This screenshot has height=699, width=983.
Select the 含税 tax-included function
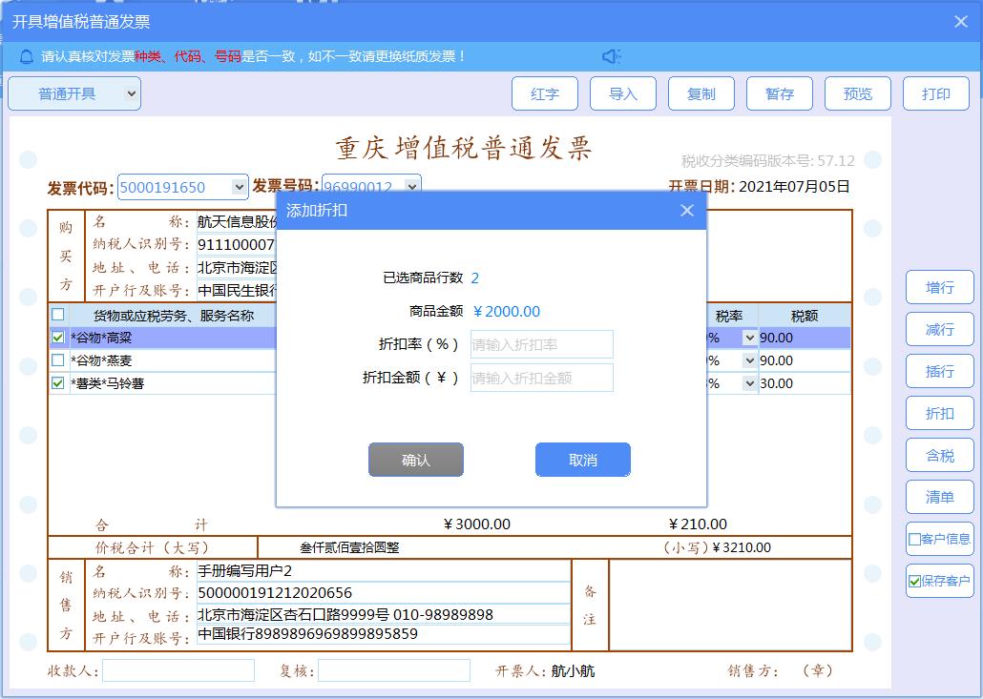point(939,455)
